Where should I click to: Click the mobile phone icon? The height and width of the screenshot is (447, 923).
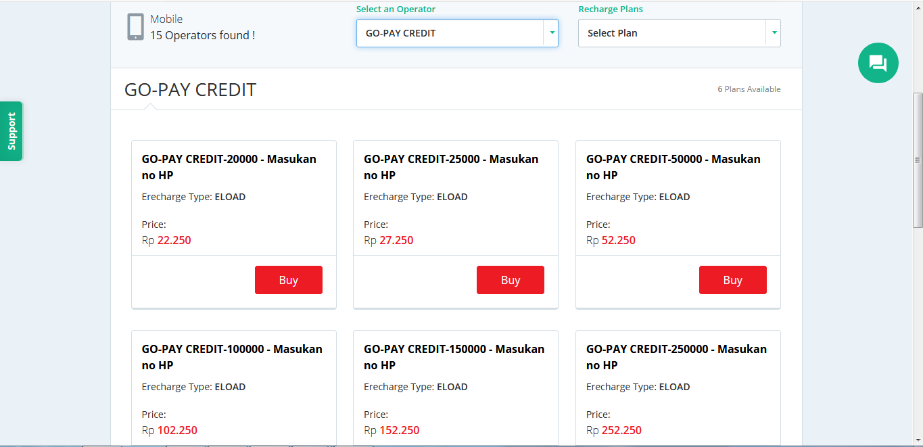pyautogui.click(x=135, y=27)
